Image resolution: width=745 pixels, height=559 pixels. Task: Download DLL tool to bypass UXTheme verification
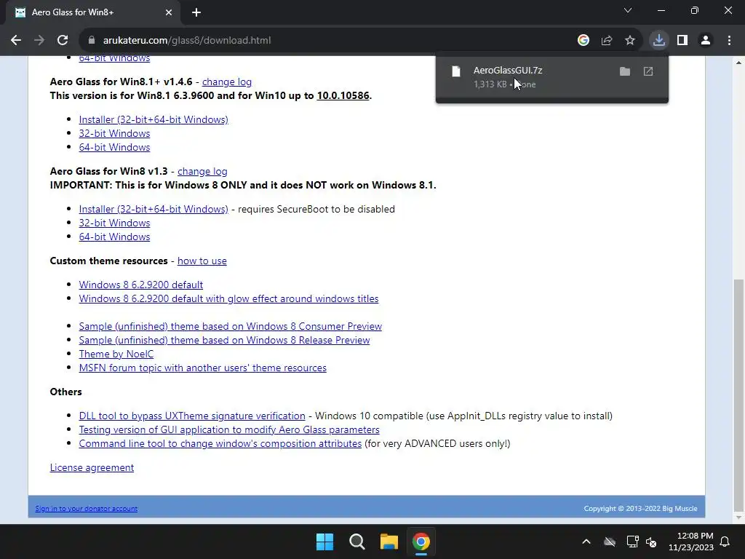(192, 416)
